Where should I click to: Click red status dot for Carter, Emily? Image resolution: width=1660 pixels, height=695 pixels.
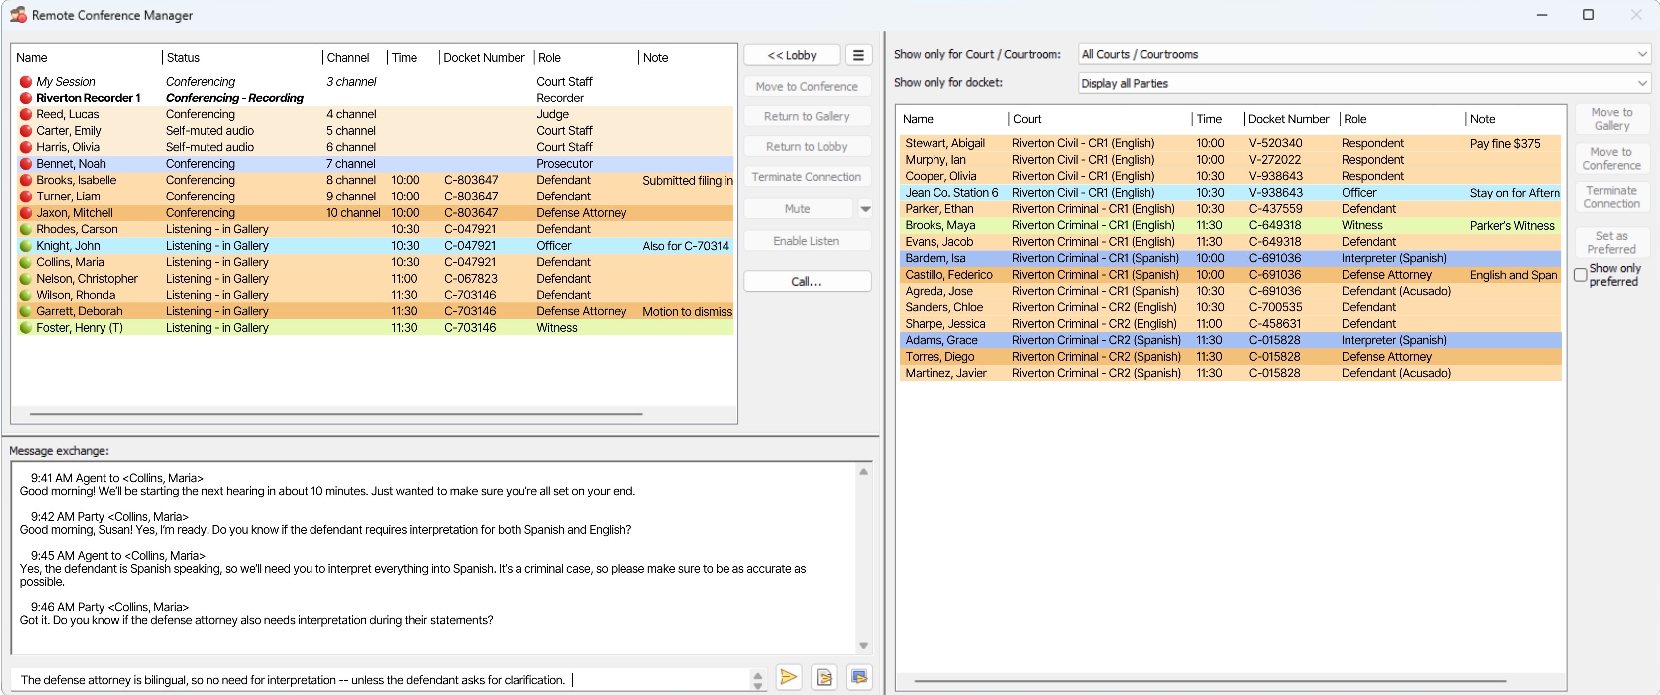(x=26, y=131)
